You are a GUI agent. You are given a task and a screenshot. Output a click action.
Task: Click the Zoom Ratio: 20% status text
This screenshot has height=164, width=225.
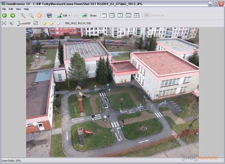(x=11, y=160)
